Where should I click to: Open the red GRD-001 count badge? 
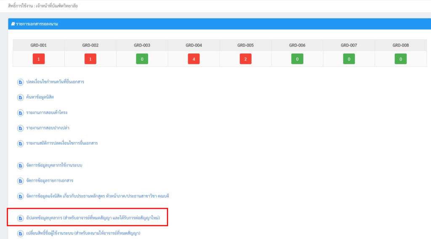coord(38,59)
